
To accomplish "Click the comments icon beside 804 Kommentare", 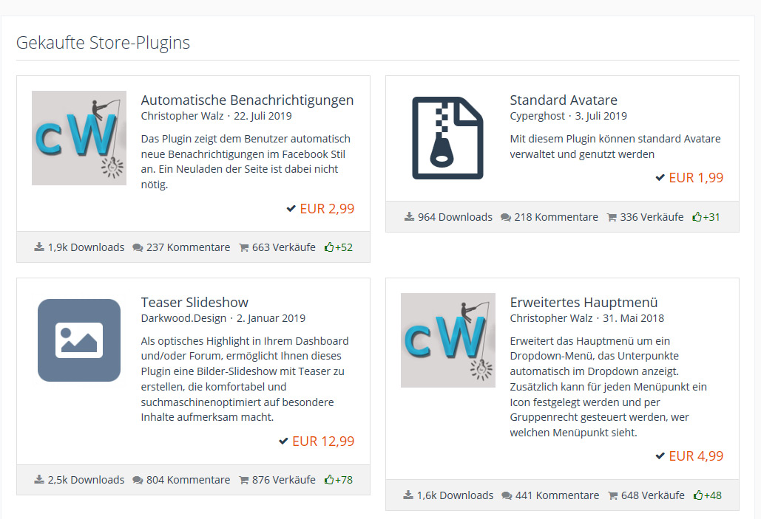I will click(x=138, y=480).
